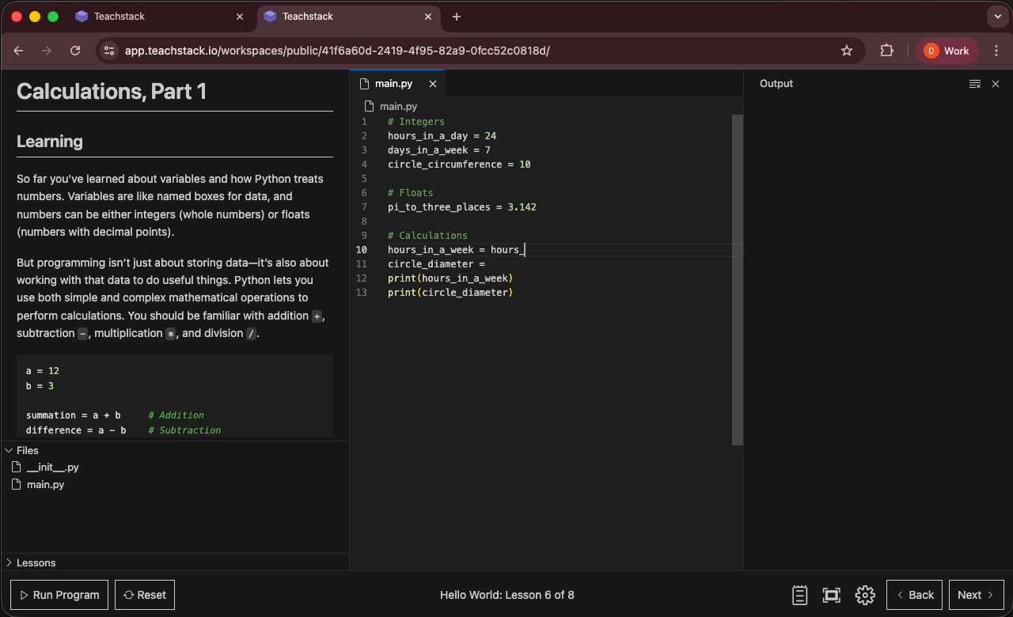
Task: Close the main.py editor tab
Action: click(x=432, y=84)
